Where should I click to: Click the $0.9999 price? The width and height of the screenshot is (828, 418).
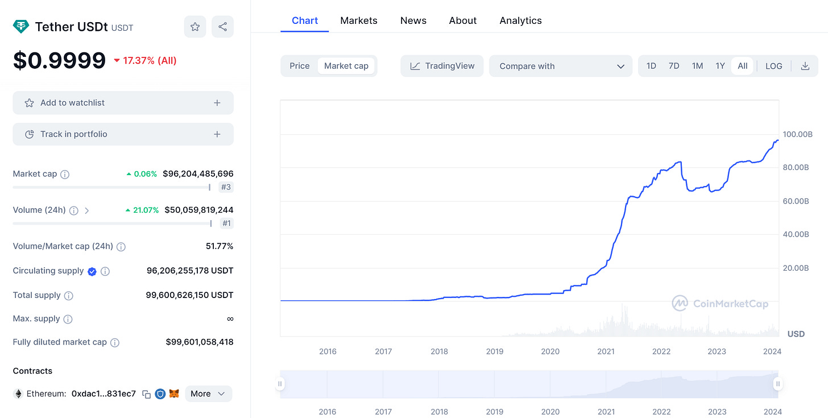point(59,60)
